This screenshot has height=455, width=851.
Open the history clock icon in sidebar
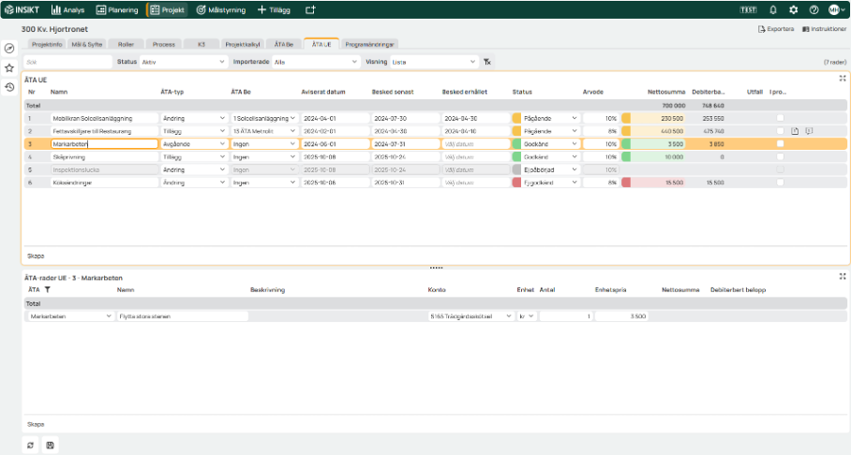[x=9, y=87]
